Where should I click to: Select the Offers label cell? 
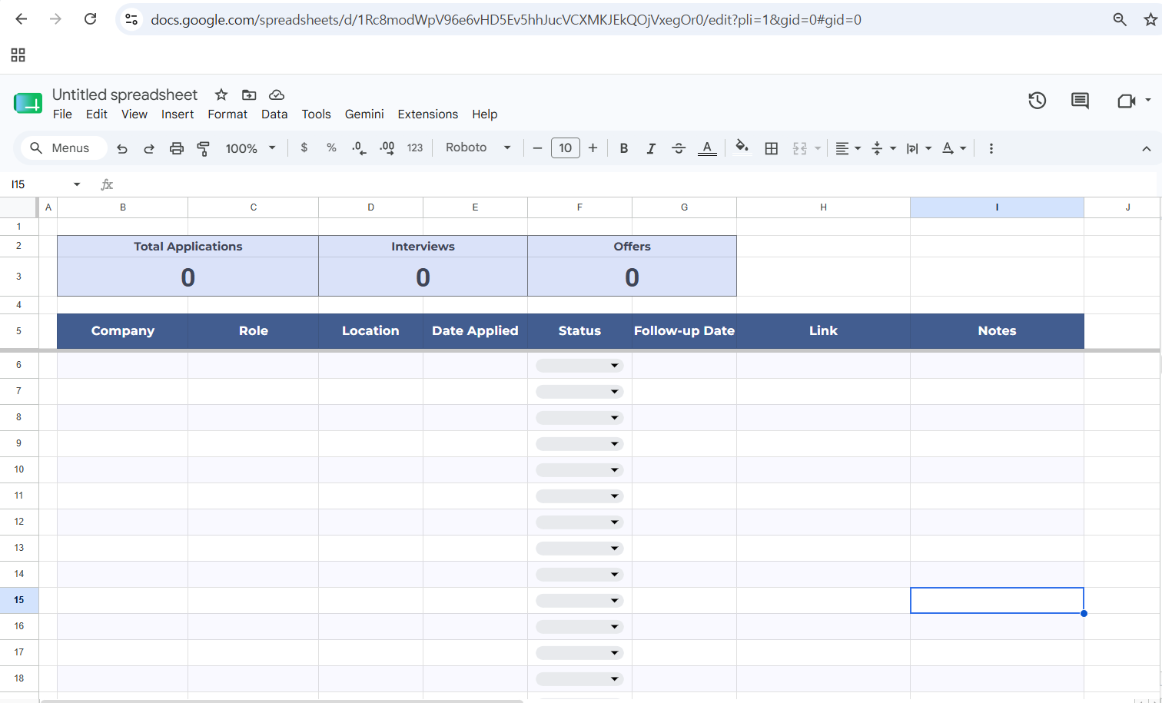pyautogui.click(x=632, y=247)
